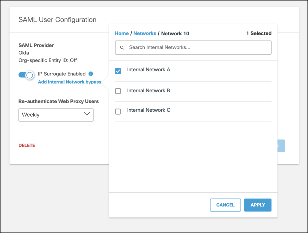The image size is (308, 233).
Task: Go to Home in the breadcrumb
Action: (122, 33)
